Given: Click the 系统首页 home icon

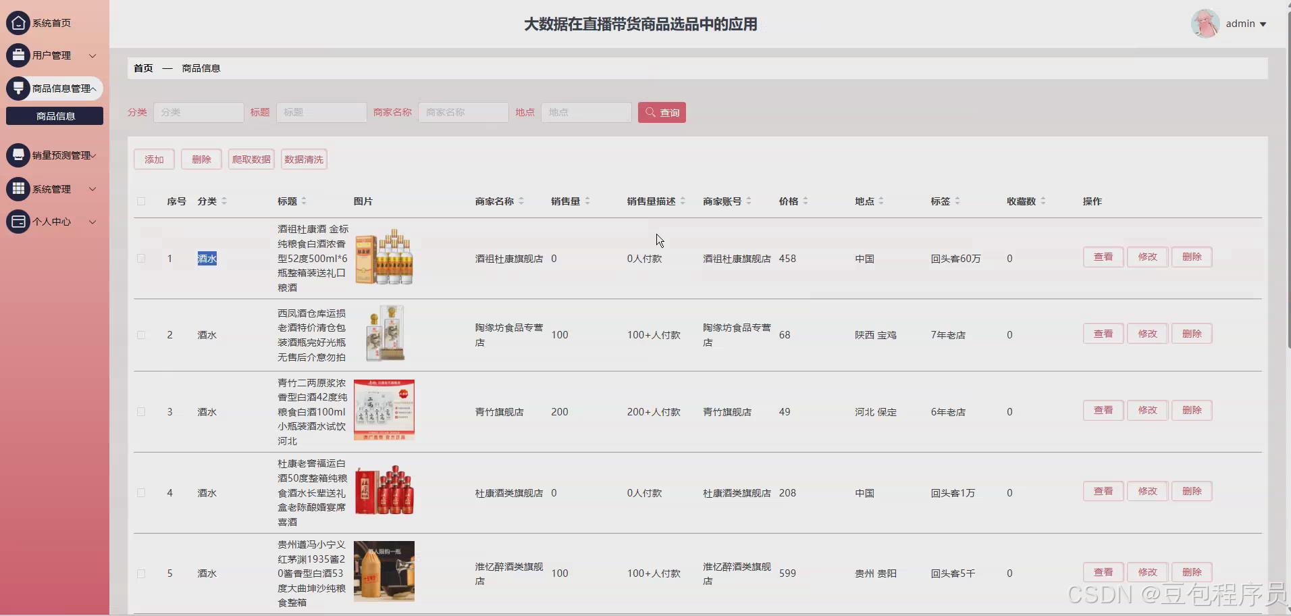Looking at the screenshot, I should coord(18,22).
